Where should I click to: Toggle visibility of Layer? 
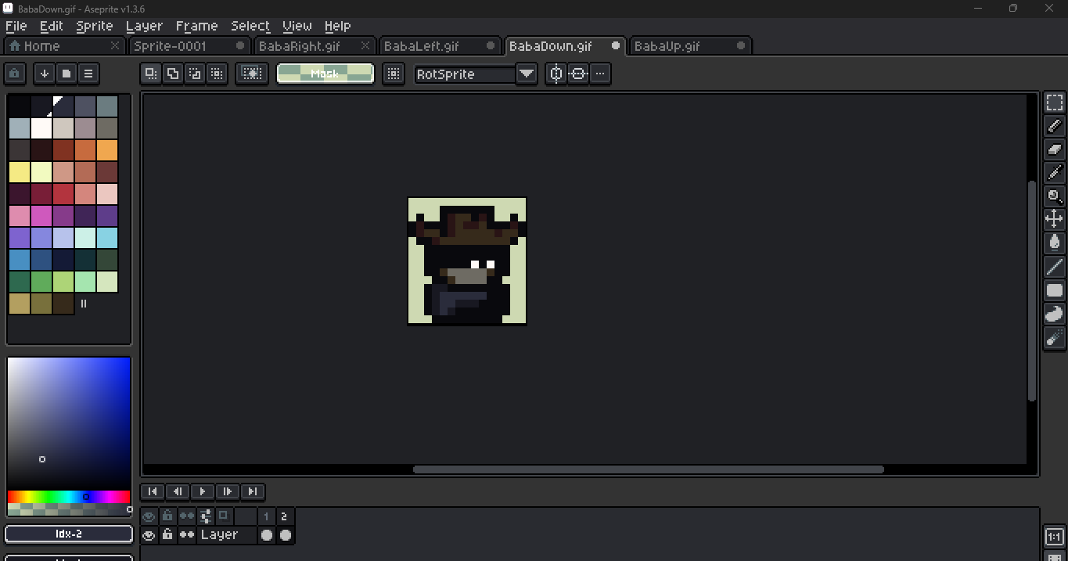click(149, 535)
